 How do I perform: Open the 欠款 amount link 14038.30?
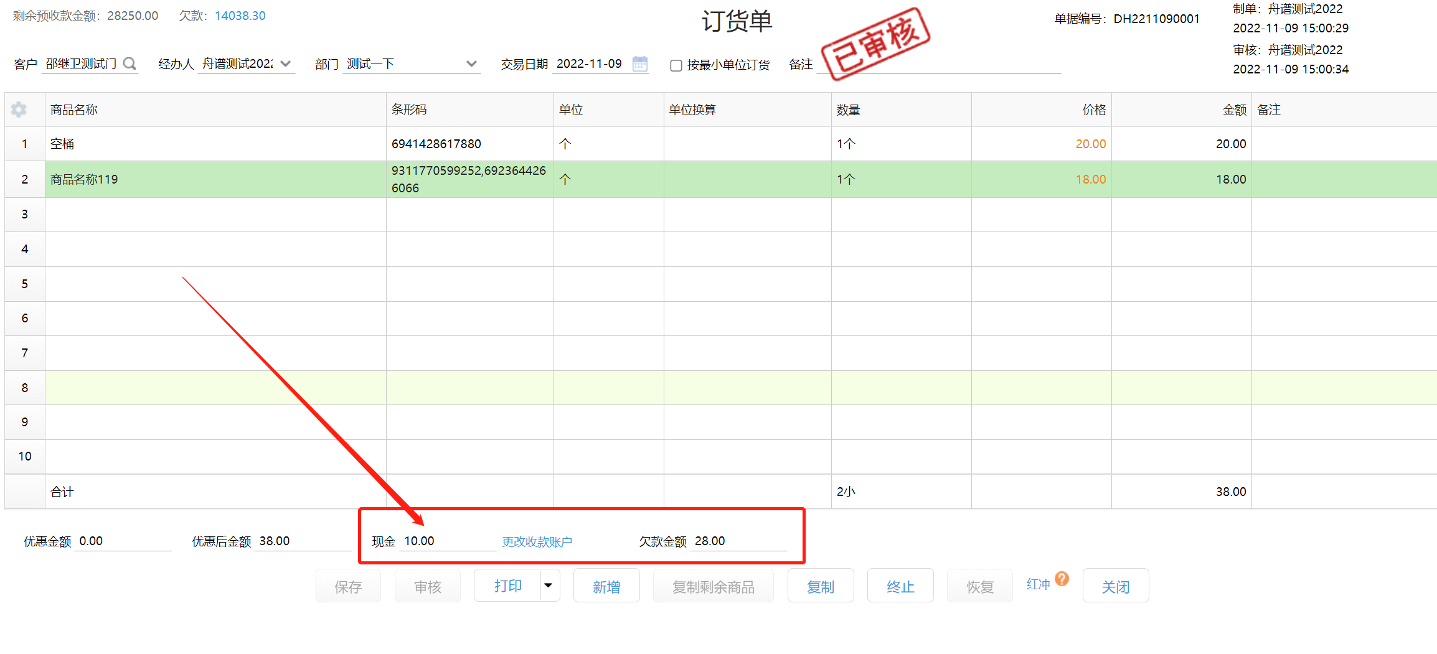240,16
